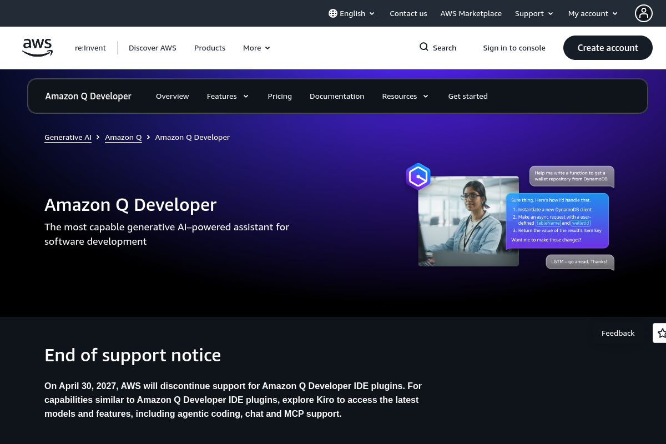Click the 'most capable generative AI' subtitle
Screen dimensions: 666x444
click(167, 234)
